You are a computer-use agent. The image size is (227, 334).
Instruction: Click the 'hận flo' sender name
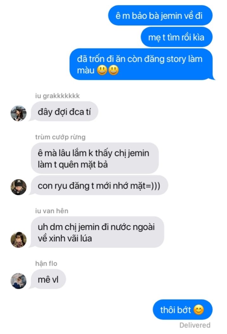coord(46,264)
